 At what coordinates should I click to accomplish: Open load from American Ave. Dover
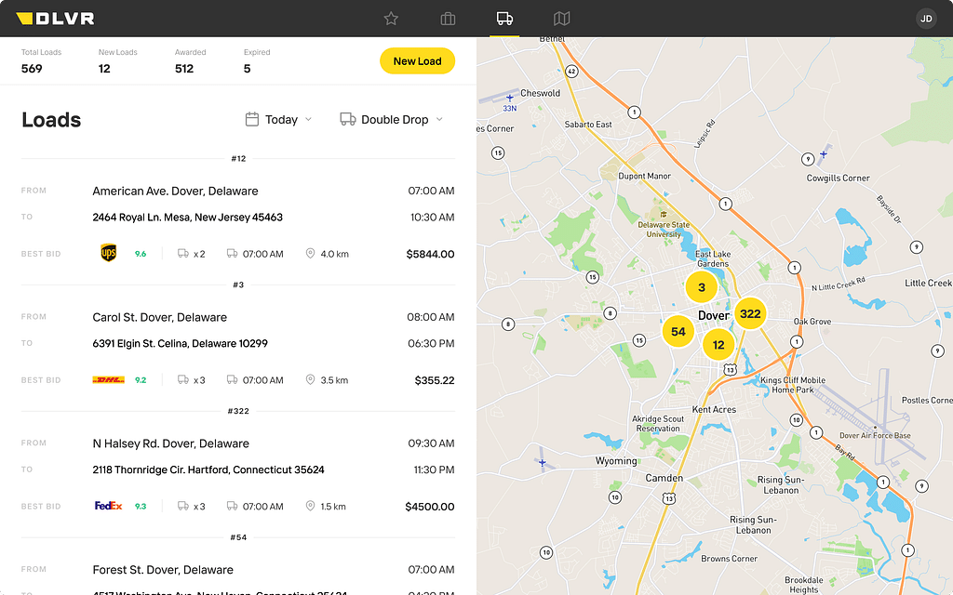coord(175,191)
